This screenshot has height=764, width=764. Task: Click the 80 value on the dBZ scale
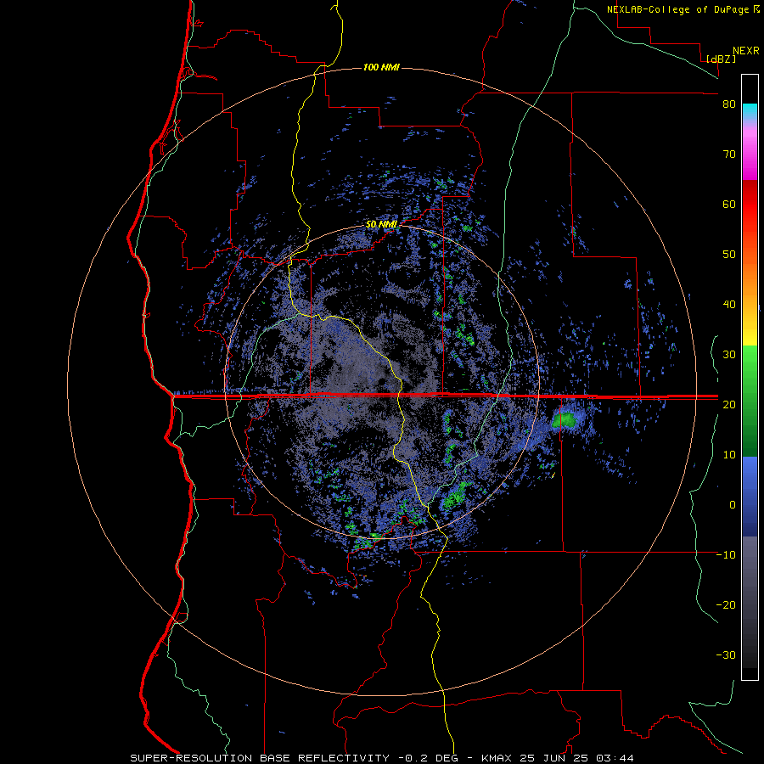click(x=729, y=104)
